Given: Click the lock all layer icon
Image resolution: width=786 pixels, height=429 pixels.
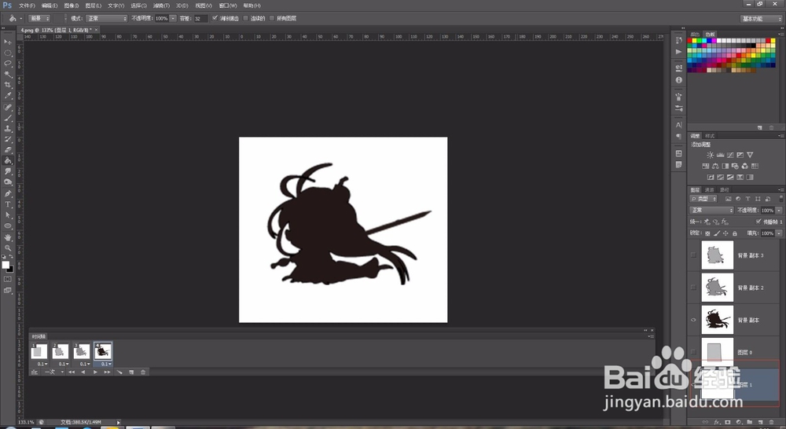Looking at the screenshot, I should tap(735, 233).
